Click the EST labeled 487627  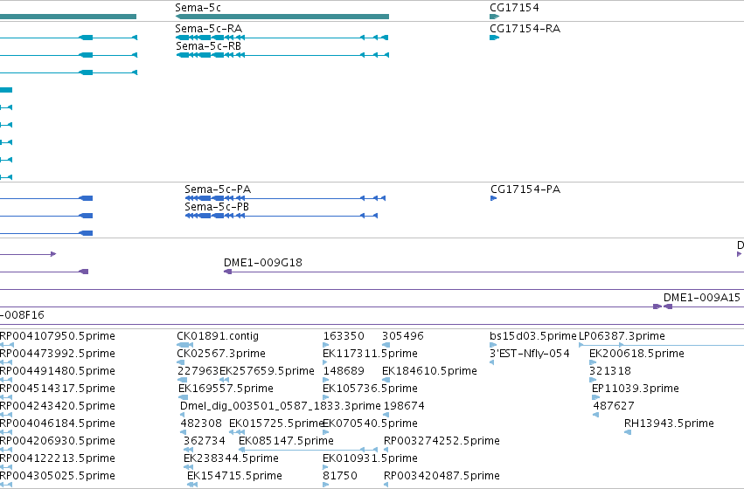(x=614, y=406)
